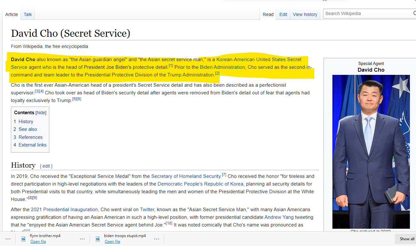Open the Korean-American link
416x246 pixels.
(235, 60)
